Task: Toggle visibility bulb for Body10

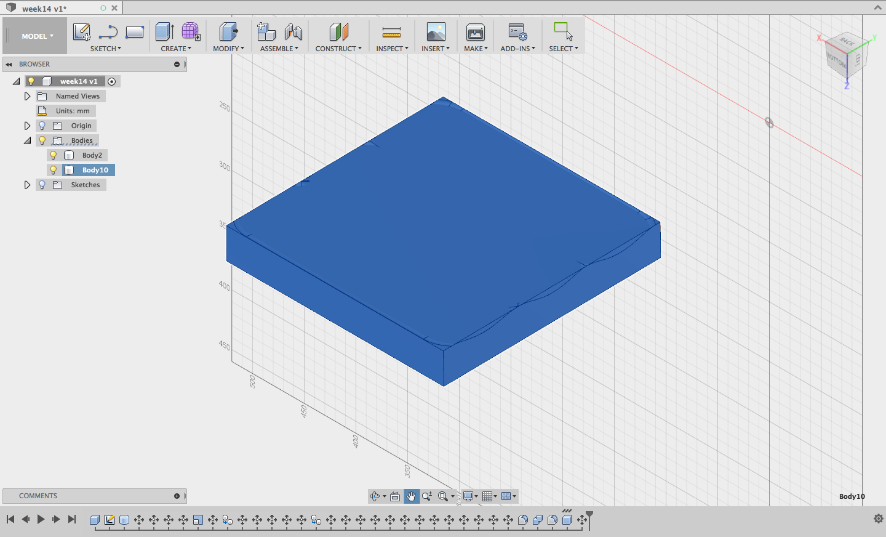Action: 54,170
